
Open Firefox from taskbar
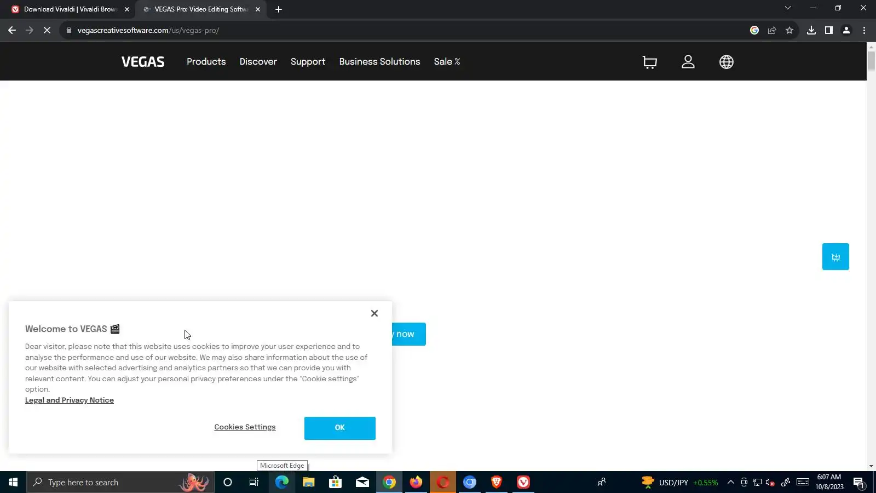416,482
